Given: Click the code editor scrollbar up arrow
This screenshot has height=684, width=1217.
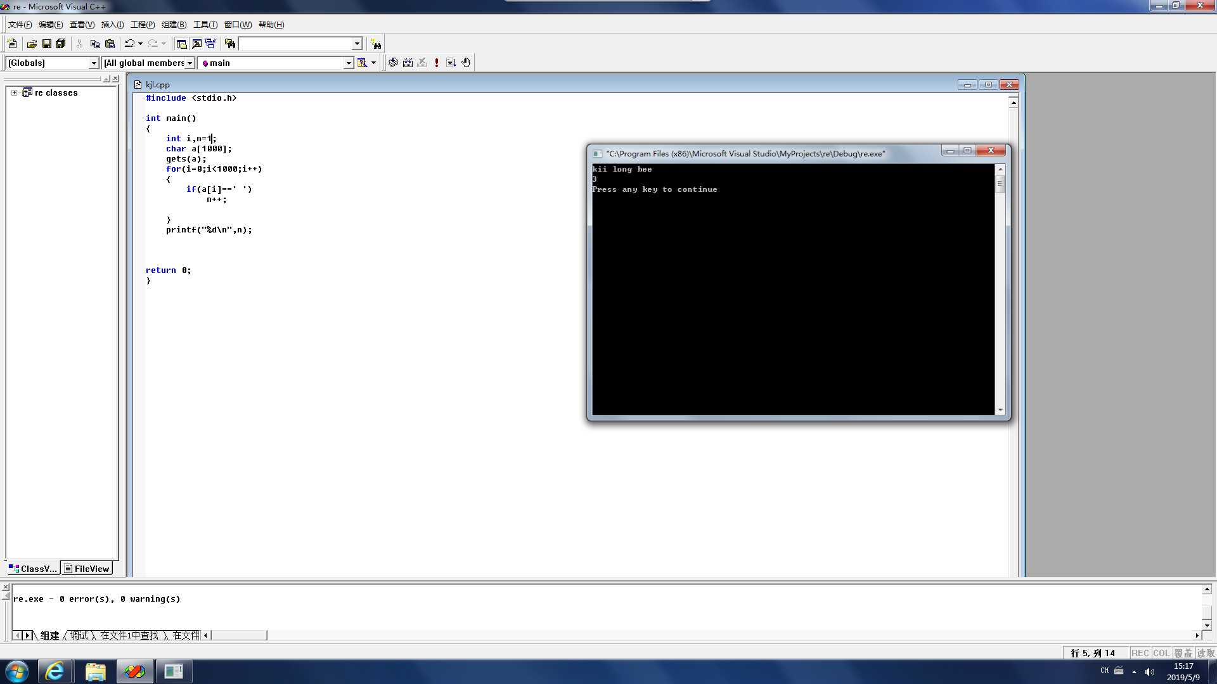Looking at the screenshot, I should (x=1014, y=103).
